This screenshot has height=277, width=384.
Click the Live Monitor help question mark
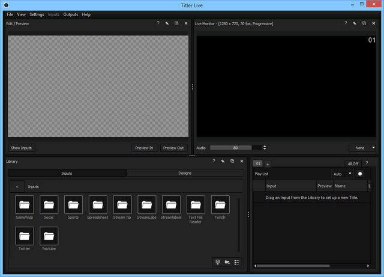[x=345, y=23]
